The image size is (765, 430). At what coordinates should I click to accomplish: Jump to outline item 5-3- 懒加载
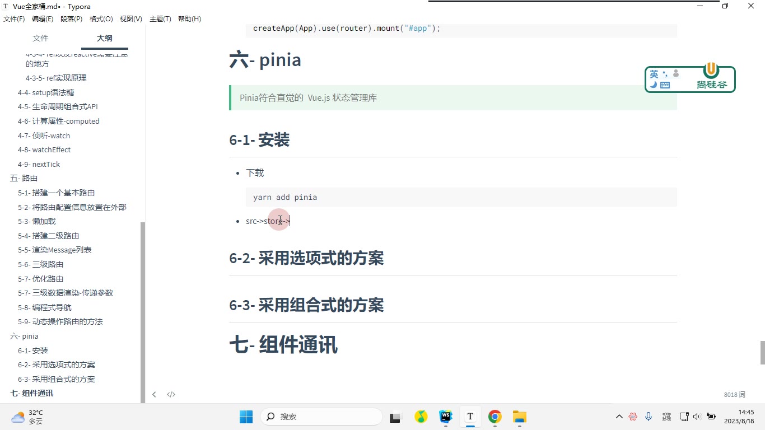click(x=36, y=221)
